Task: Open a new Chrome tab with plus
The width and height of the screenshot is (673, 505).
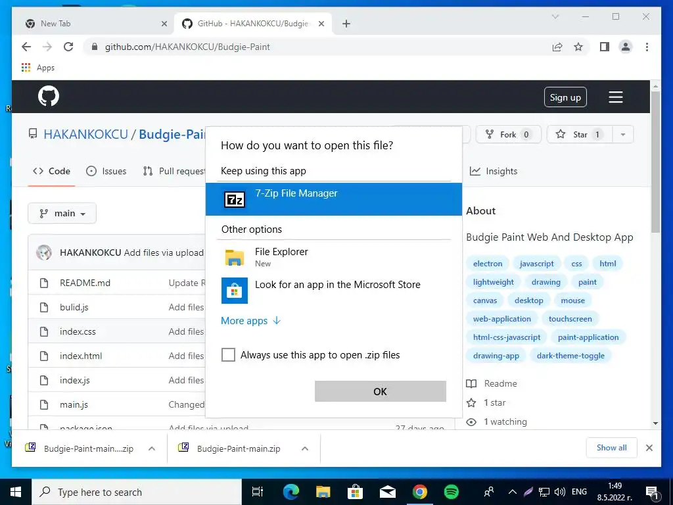Action: pyautogui.click(x=346, y=24)
